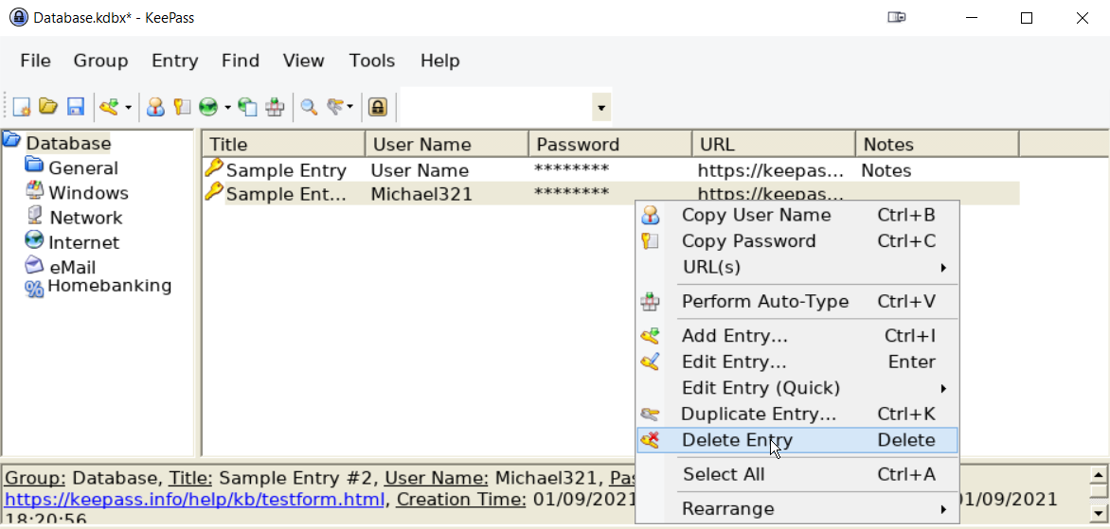
Task: Click the New Database toolbar icon
Action: pyautogui.click(x=22, y=107)
